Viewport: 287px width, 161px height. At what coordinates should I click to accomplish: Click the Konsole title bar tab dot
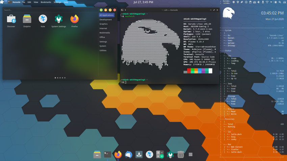125,10
